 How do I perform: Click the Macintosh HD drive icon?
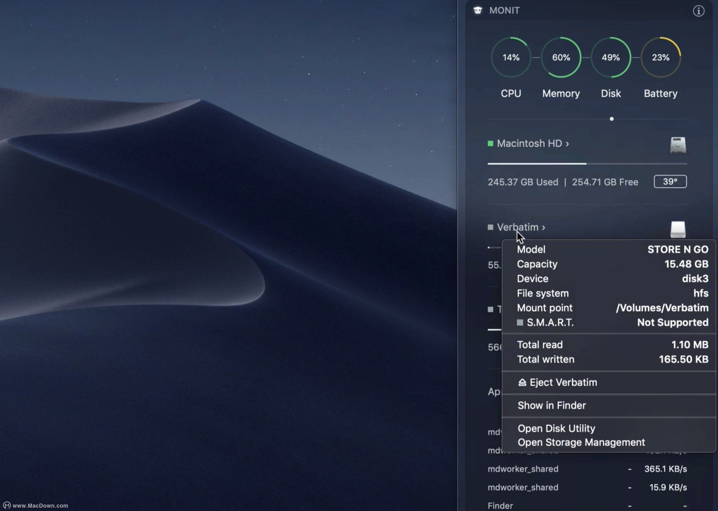(x=678, y=145)
